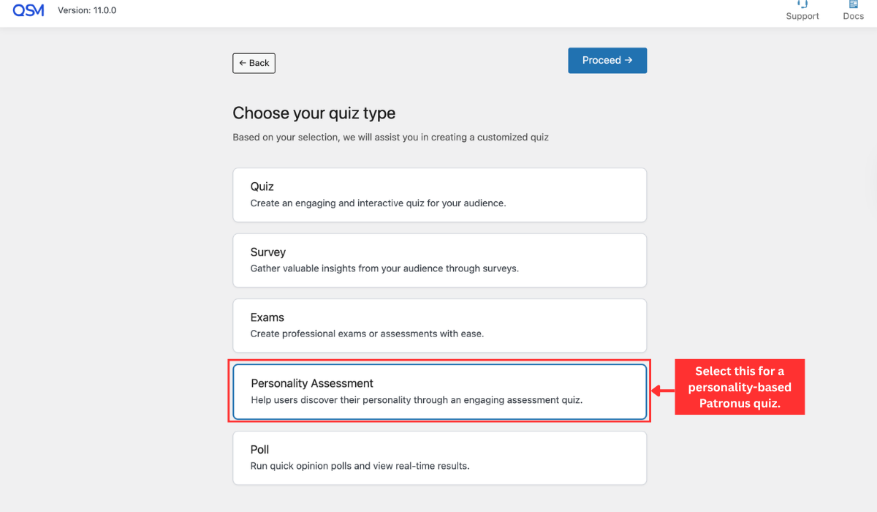Go back using the Back button
Image resolution: width=877 pixels, height=512 pixels.
click(x=254, y=63)
